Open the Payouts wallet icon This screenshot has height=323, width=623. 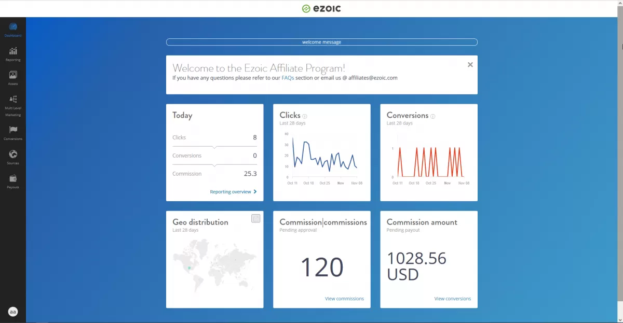(13, 178)
